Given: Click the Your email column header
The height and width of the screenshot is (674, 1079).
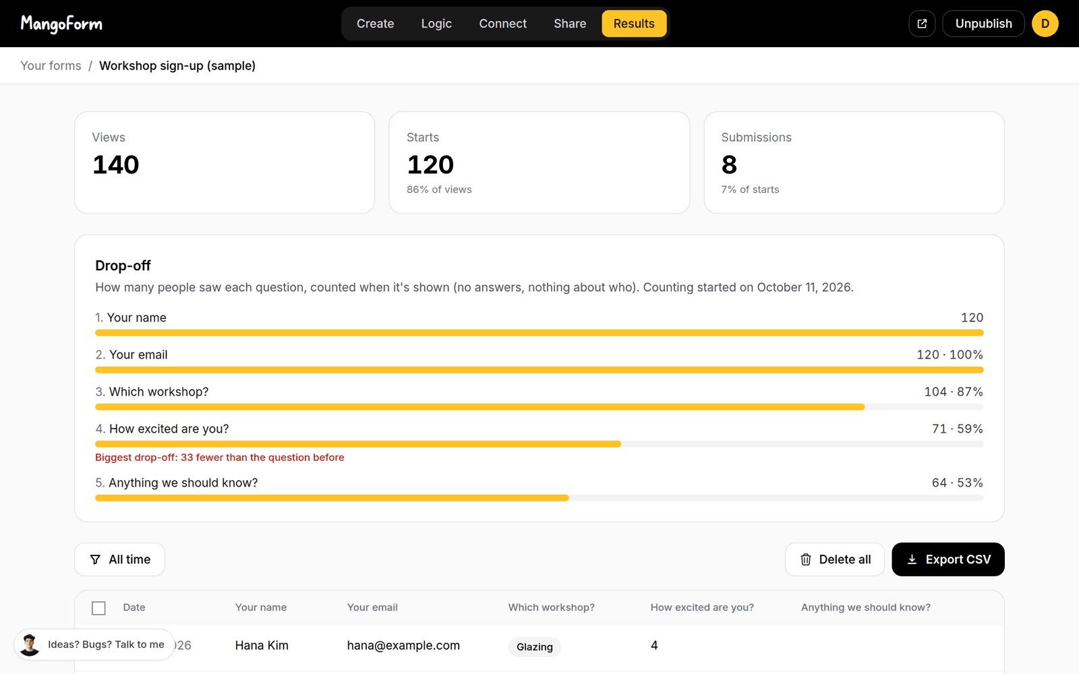Looking at the screenshot, I should tap(372, 607).
